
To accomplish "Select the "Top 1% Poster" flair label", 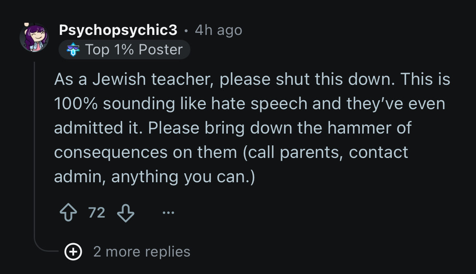I will (x=134, y=50).
